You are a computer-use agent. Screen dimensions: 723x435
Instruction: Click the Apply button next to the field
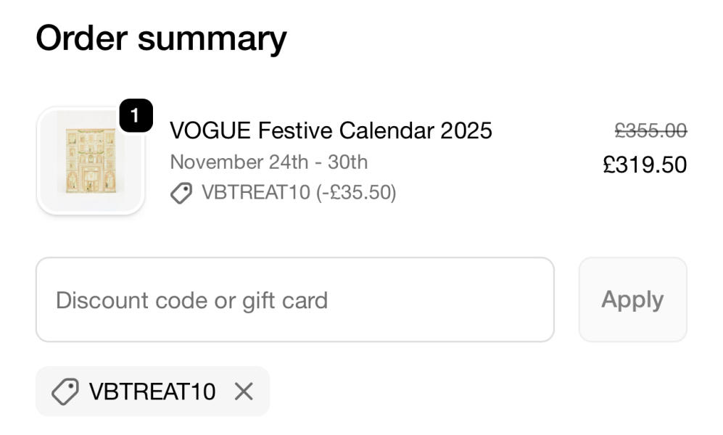click(x=632, y=299)
